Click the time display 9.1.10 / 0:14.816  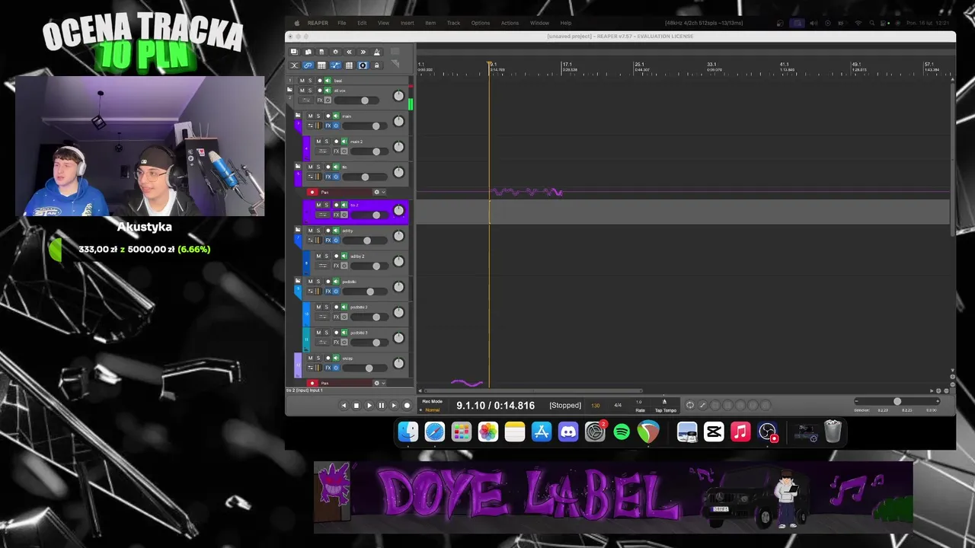(496, 406)
